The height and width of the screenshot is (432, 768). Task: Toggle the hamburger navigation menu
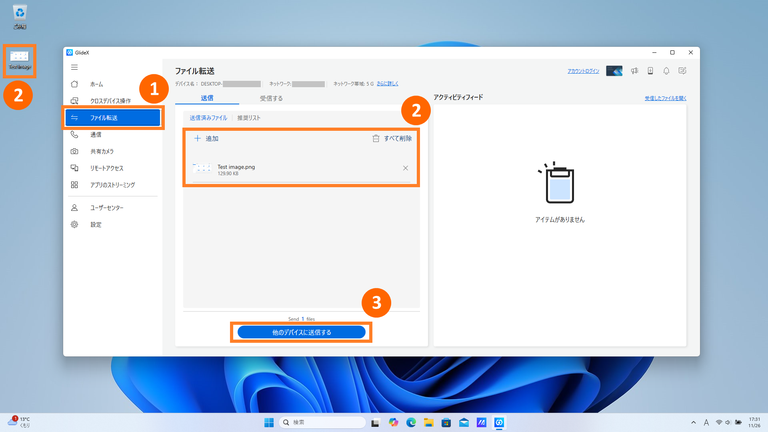(x=74, y=67)
